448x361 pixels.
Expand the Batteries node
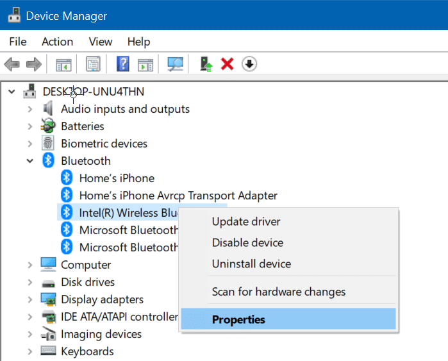click(x=30, y=126)
